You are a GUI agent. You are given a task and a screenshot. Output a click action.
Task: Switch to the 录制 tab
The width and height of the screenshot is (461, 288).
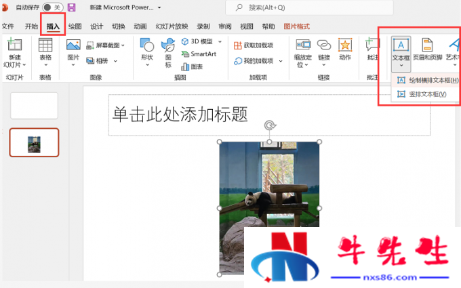point(203,26)
